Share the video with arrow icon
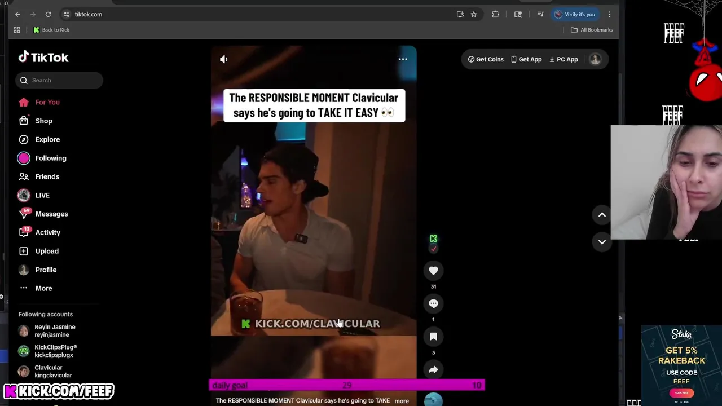Screen dimensions: 722x406 pyautogui.click(x=433, y=370)
